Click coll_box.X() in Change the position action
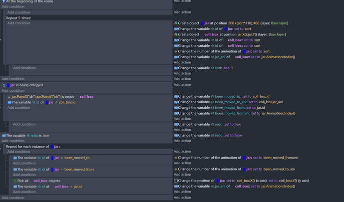 (x=246, y=181)
